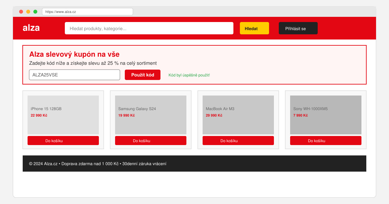Open the MacBook Air M3 product image
Screen dimensions: 389x204
pyautogui.click(x=238, y=115)
